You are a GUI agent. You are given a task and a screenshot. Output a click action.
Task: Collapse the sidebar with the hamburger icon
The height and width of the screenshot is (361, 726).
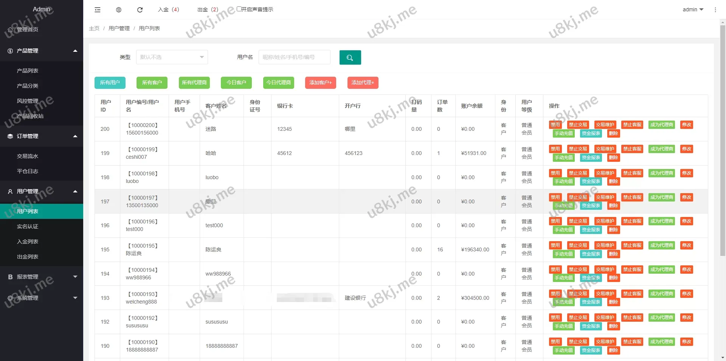[98, 10]
